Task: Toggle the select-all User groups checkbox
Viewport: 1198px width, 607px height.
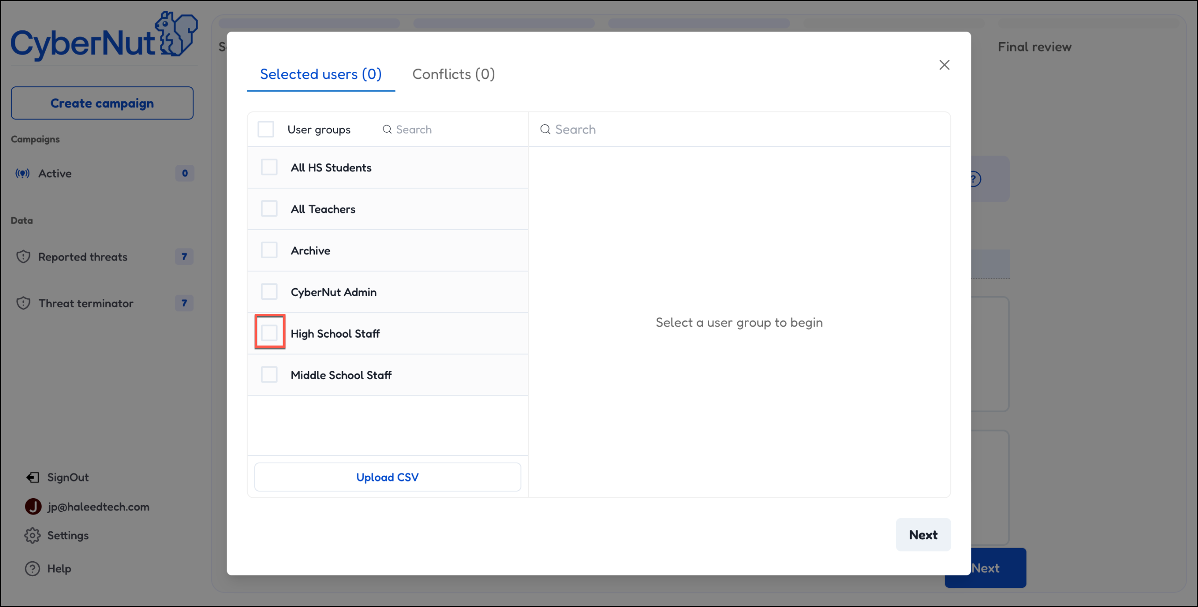Action: pos(266,129)
